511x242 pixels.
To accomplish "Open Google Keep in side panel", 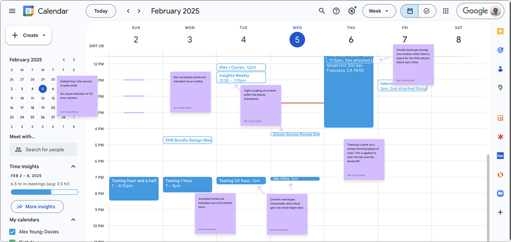I will [500, 32].
